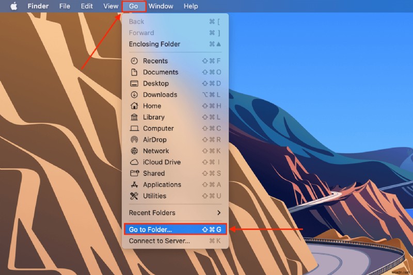The image size is (413, 275).
Task: Click the Shared label
Action: click(x=154, y=173)
